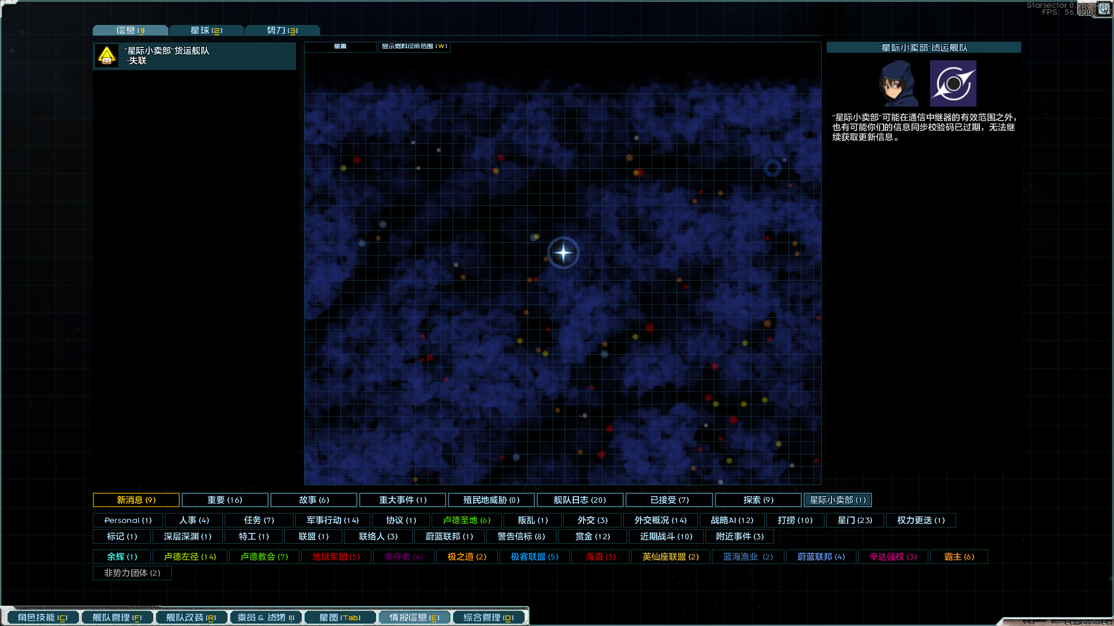Toggle the 新消息 (9) filter
This screenshot has width=1114, height=626.
(x=136, y=500)
